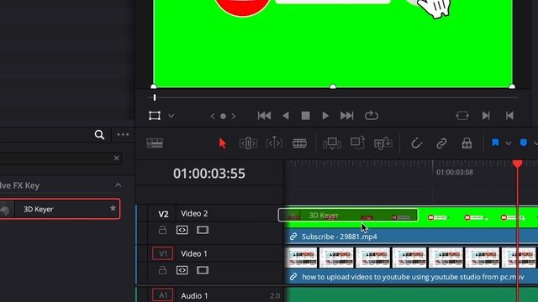538x302 pixels.
Task: Open the effects search magnifier
Action: click(x=99, y=135)
